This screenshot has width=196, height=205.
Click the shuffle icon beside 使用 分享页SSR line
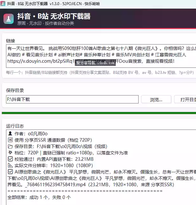tap(10, 140)
